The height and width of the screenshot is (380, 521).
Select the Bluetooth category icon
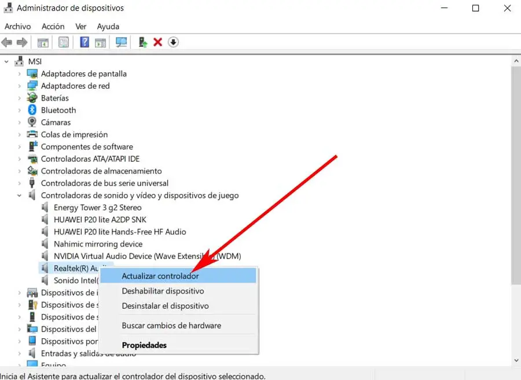(32, 109)
